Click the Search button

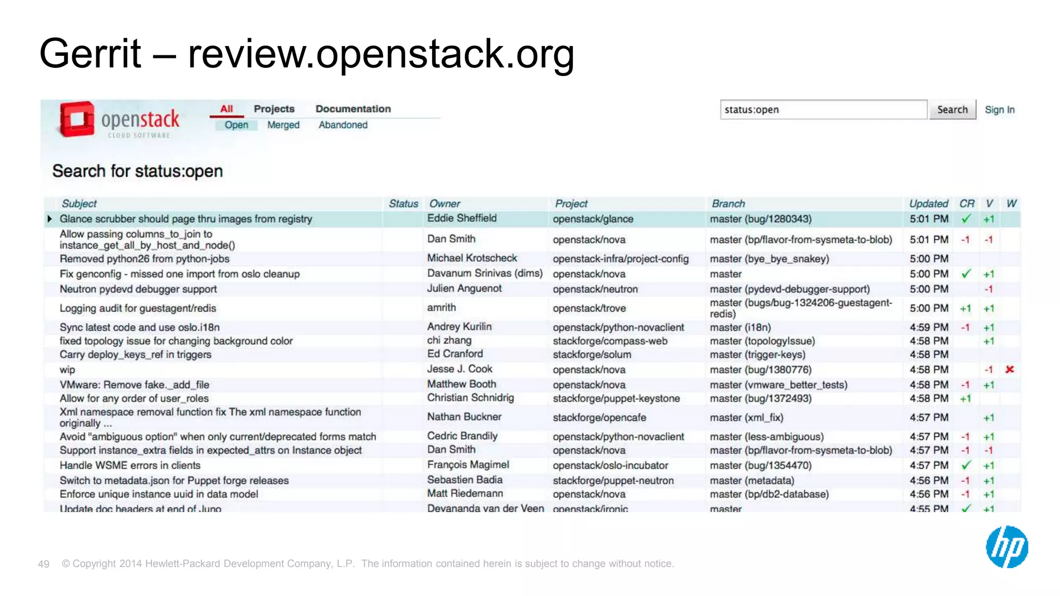(x=952, y=110)
